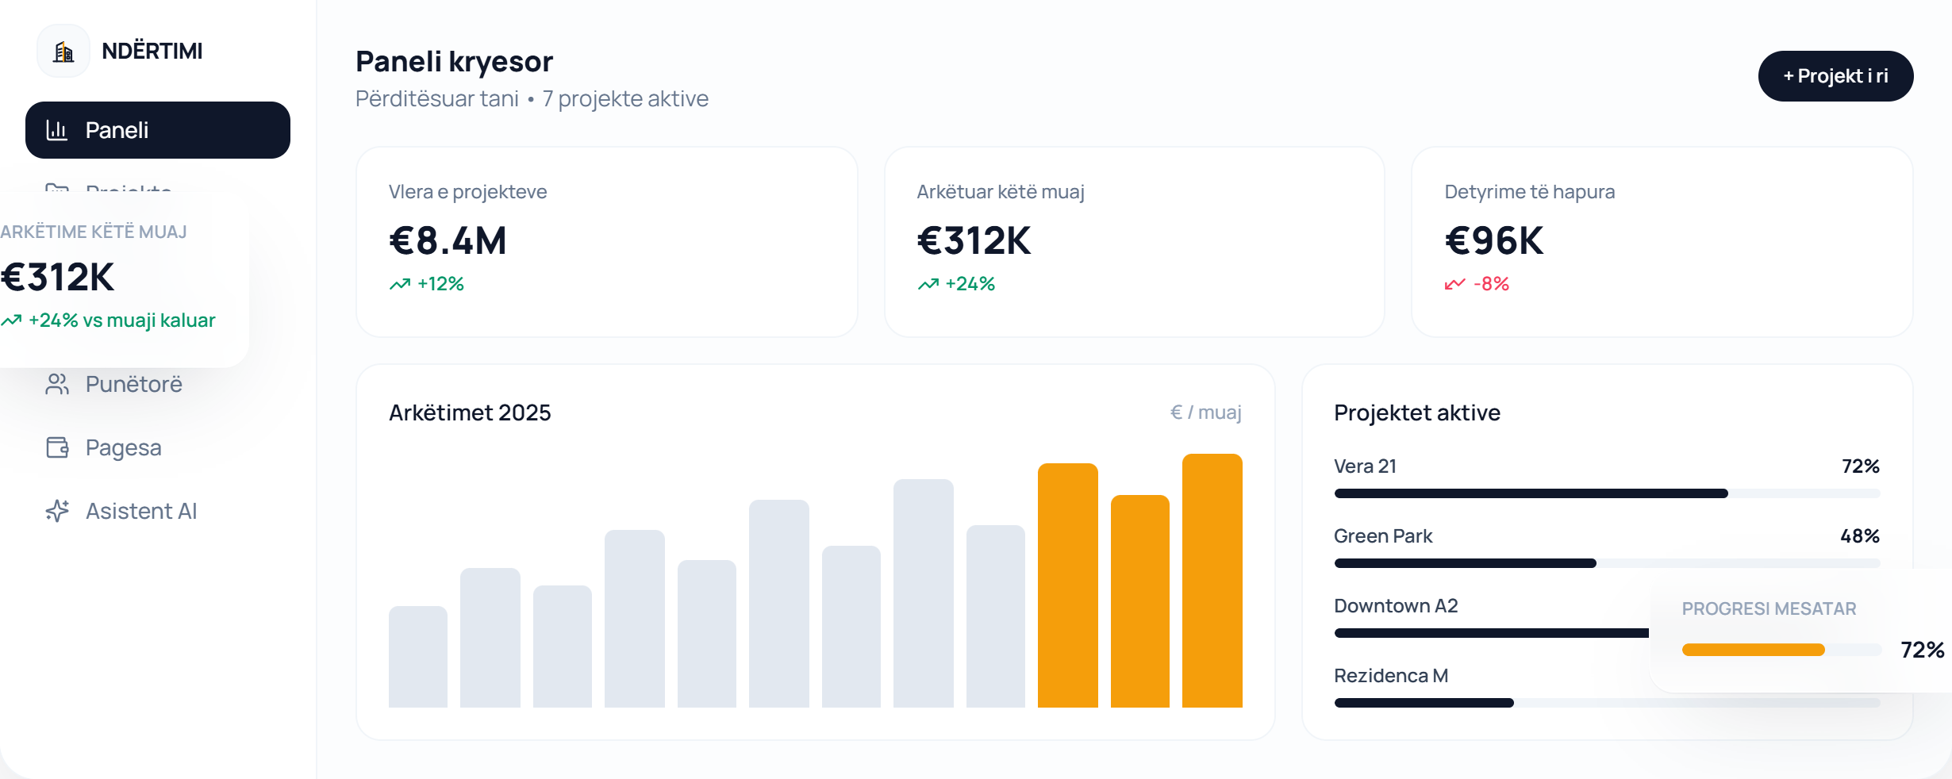Click the NDËRTIMI building logo icon
Screen dimensions: 1952x779
point(63,52)
